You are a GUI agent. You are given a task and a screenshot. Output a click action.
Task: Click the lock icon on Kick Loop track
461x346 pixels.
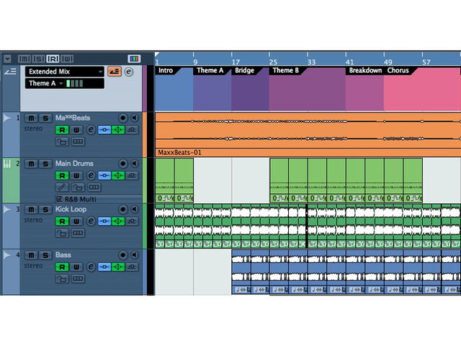point(61,233)
